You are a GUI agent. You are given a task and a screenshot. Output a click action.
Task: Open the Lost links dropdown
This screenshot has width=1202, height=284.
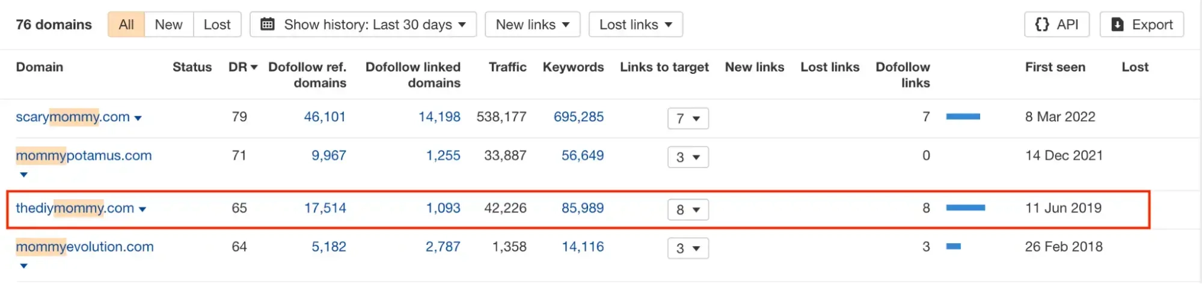[x=635, y=25]
